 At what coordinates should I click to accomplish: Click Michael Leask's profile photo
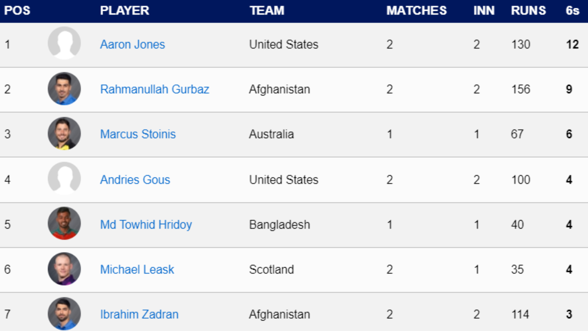tap(64, 269)
